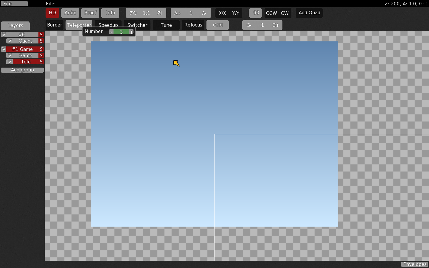The width and height of the screenshot is (429, 268).
Task: Open the Envelopes editor
Action: pyautogui.click(x=415, y=264)
